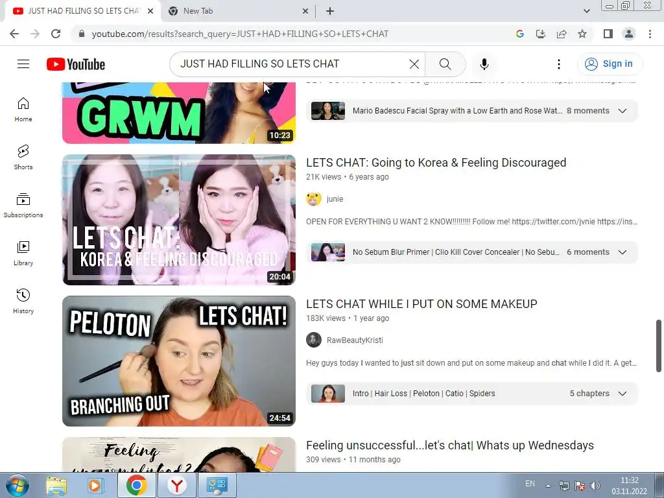Open Feeling unsuccessful...let's chat video title

point(450,445)
